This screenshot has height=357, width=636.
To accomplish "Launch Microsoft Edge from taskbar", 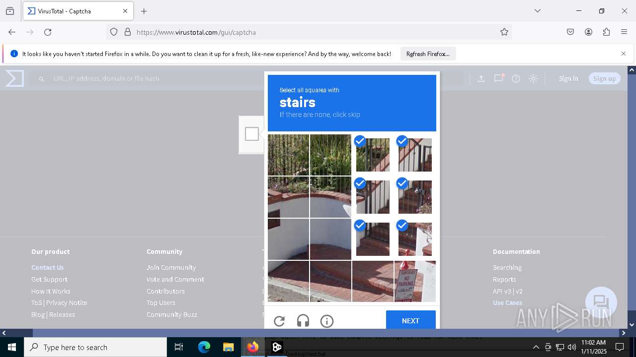I will point(204,347).
